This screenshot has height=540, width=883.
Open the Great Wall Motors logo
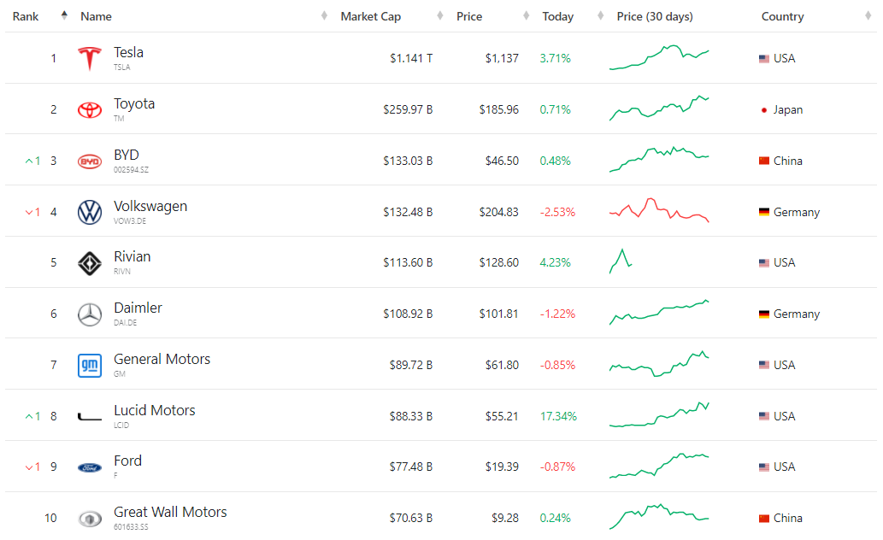coord(90,519)
